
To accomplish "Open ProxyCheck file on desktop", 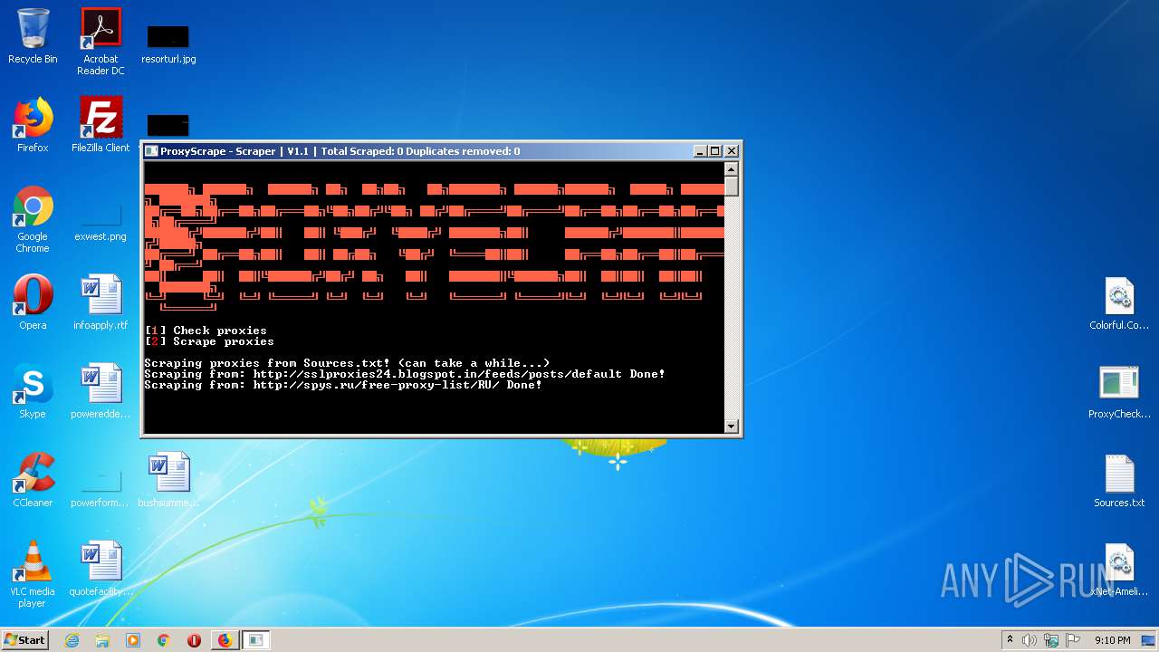I will 1119,392.
